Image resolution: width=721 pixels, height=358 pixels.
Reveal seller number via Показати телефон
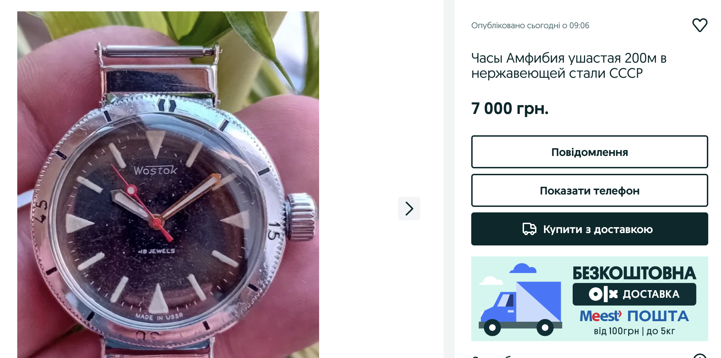590,190
